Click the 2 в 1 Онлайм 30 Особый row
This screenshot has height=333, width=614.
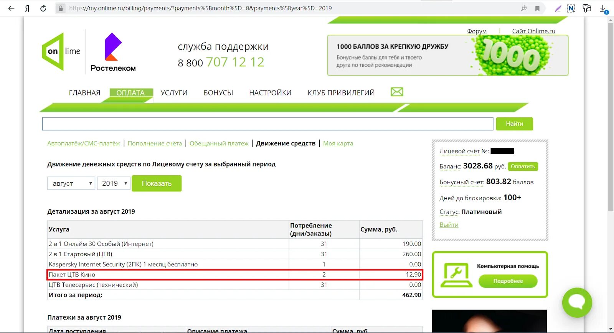point(235,244)
